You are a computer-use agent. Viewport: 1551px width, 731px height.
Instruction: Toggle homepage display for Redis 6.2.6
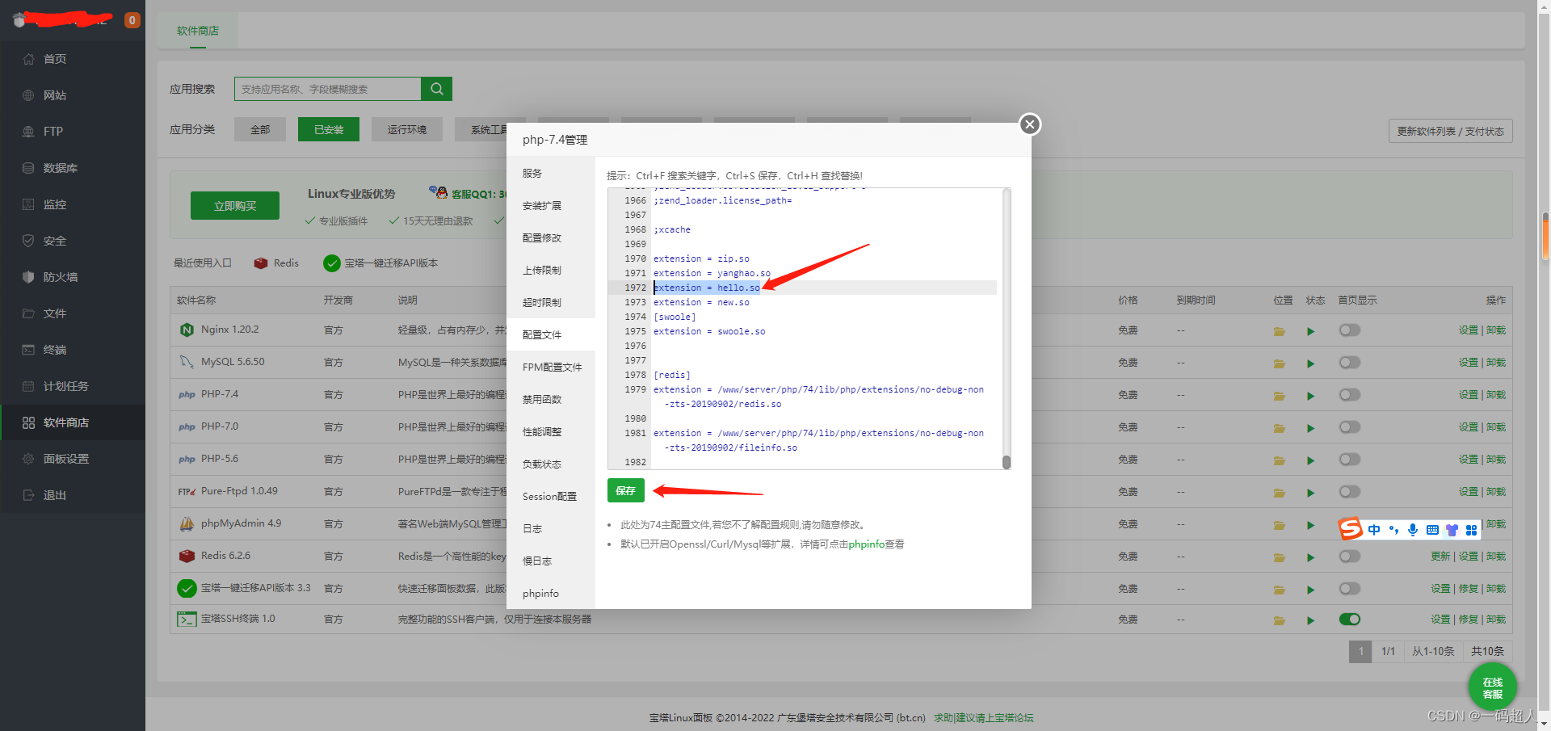click(x=1349, y=556)
